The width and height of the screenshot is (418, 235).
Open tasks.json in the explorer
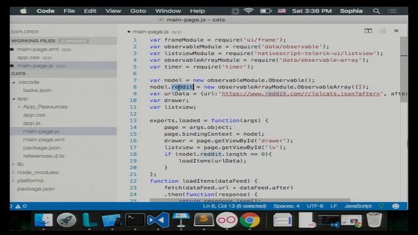[37, 90]
